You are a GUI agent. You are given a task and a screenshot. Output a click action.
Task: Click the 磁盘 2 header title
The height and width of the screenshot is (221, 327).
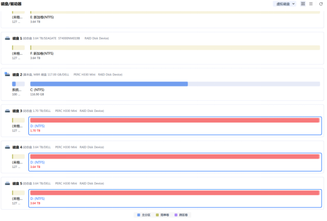[17, 75]
